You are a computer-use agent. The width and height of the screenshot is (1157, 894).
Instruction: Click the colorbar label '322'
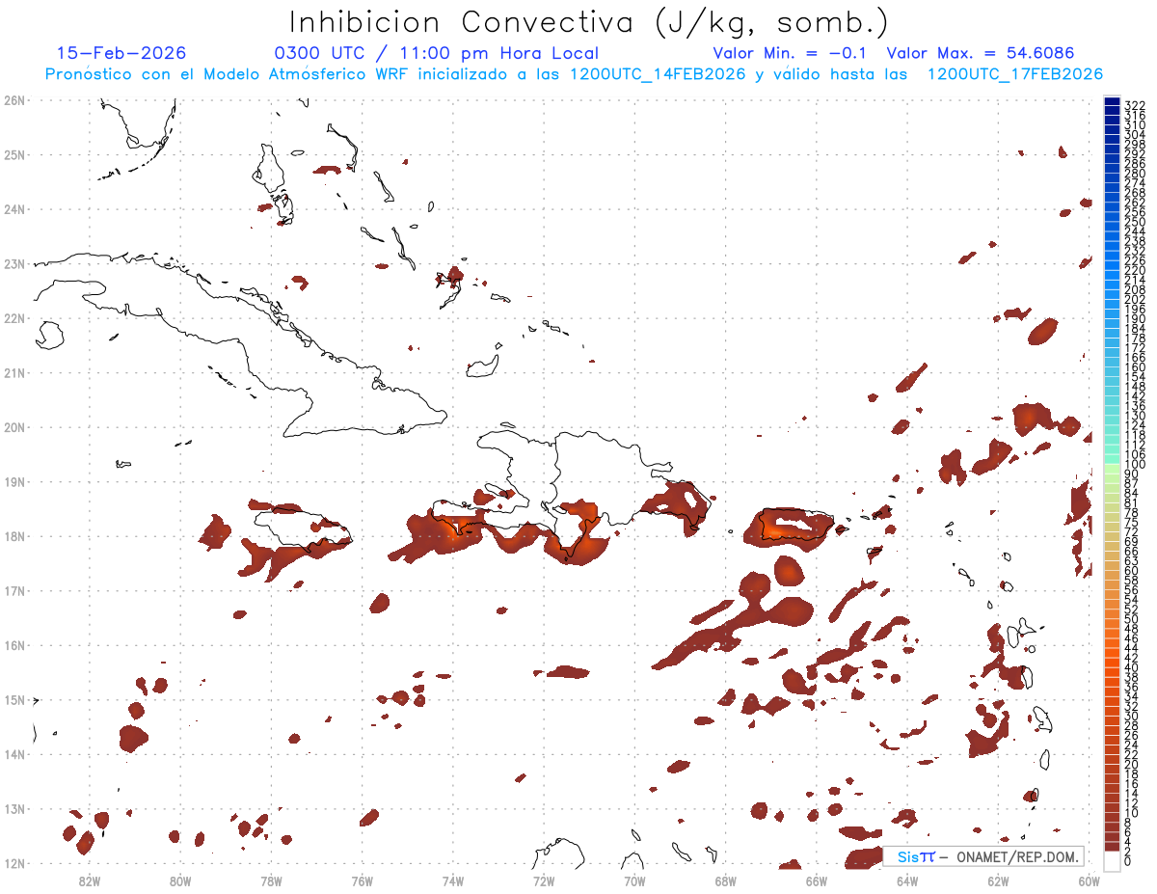click(1134, 105)
